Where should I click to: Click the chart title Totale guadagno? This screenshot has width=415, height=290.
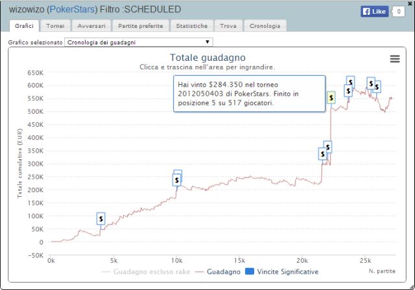pyautogui.click(x=207, y=58)
